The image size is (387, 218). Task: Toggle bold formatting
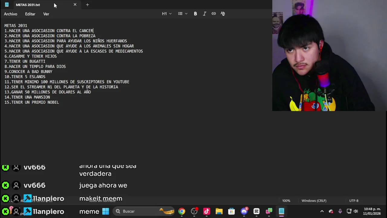pos(195,14)
